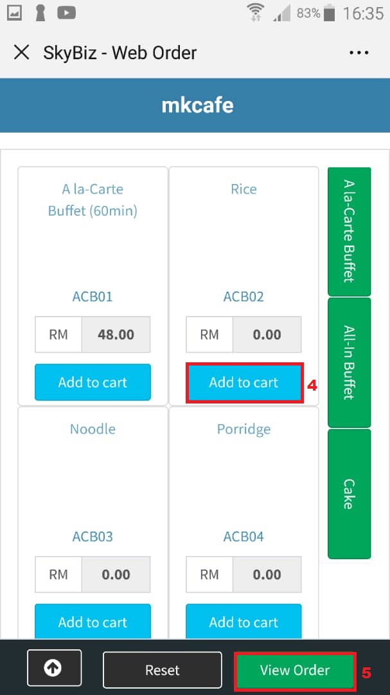This screenshot has height=695, width=390.
Task: Tap the scroll-to-top arrow button
Action: point(54,668)
